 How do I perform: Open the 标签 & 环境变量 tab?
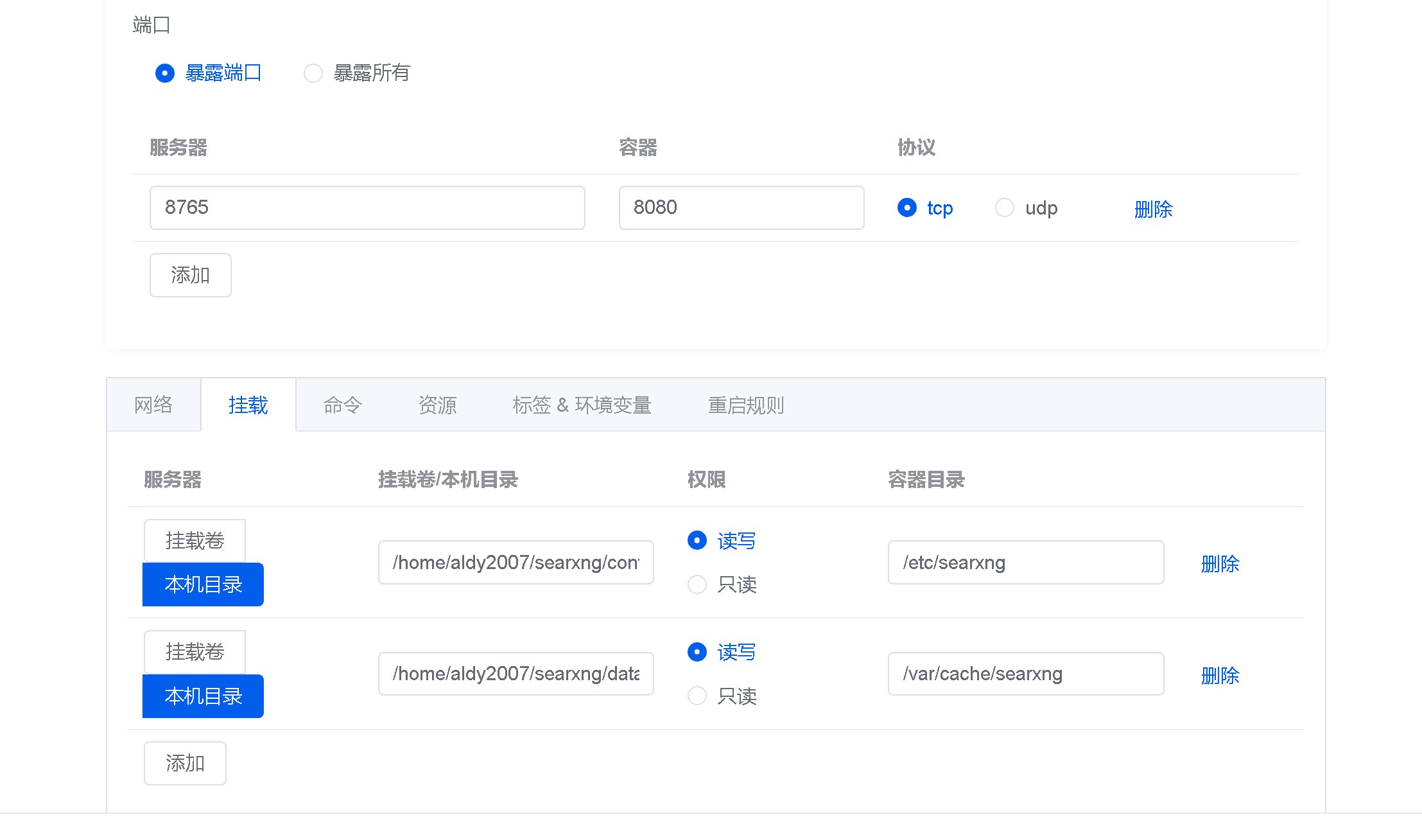582,405
